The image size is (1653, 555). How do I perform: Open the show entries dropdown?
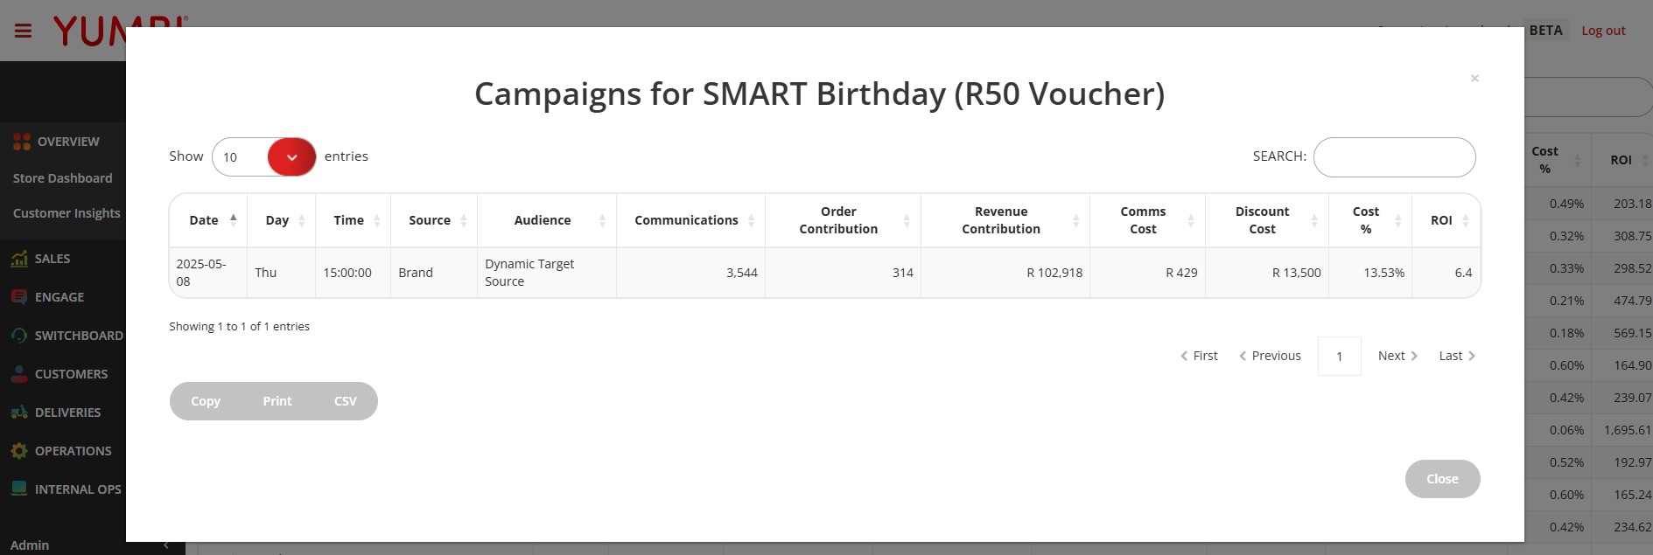click(263, 156)
